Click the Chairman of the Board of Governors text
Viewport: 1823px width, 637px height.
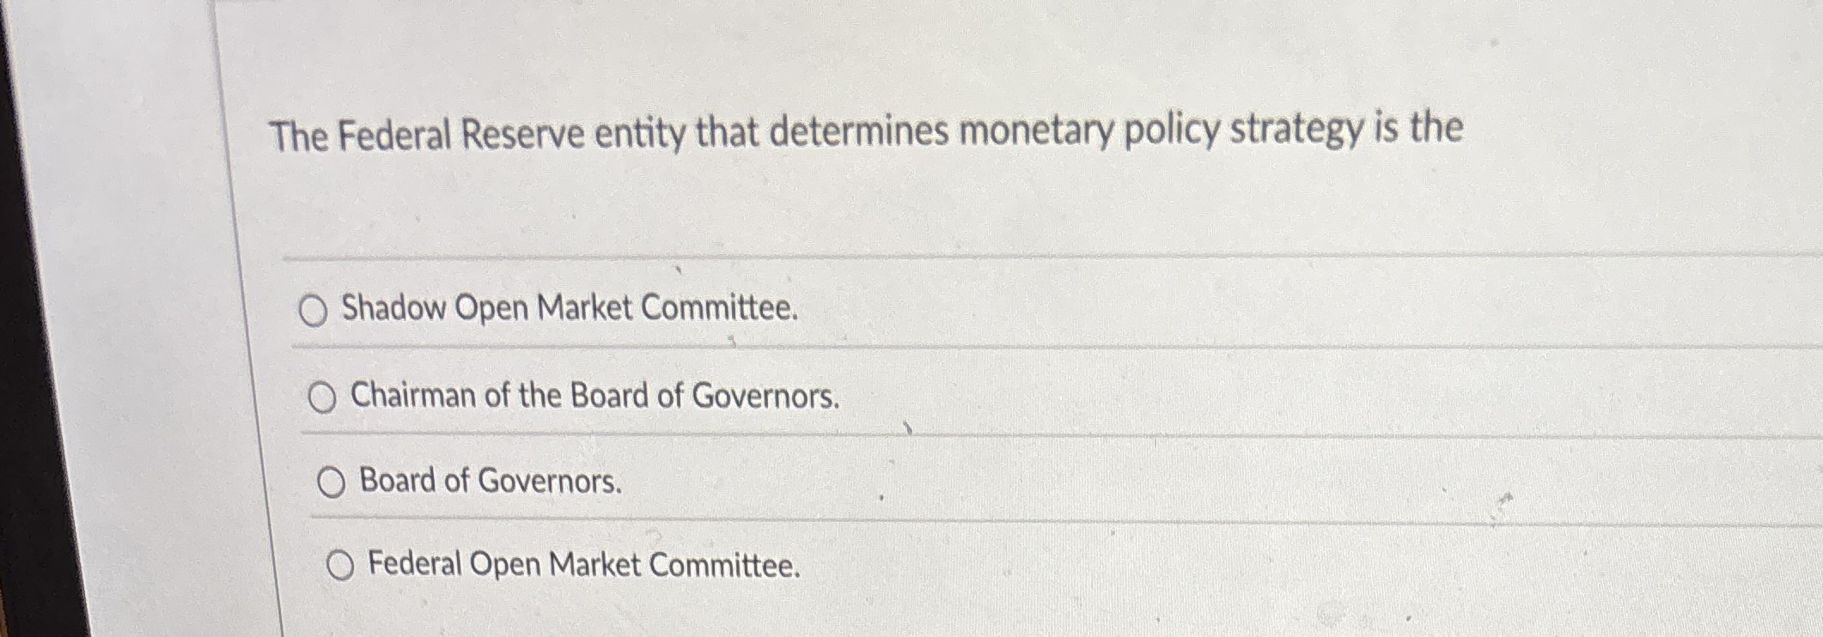(x=595, y=397)
